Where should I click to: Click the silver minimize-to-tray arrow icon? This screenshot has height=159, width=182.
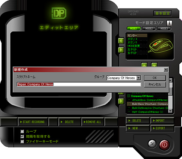click(x=152, y=144)
